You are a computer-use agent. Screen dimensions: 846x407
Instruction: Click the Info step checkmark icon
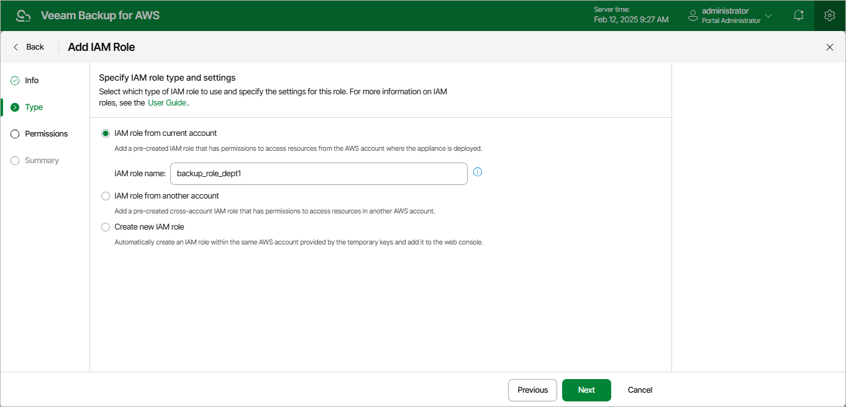[x=15, y=81]
